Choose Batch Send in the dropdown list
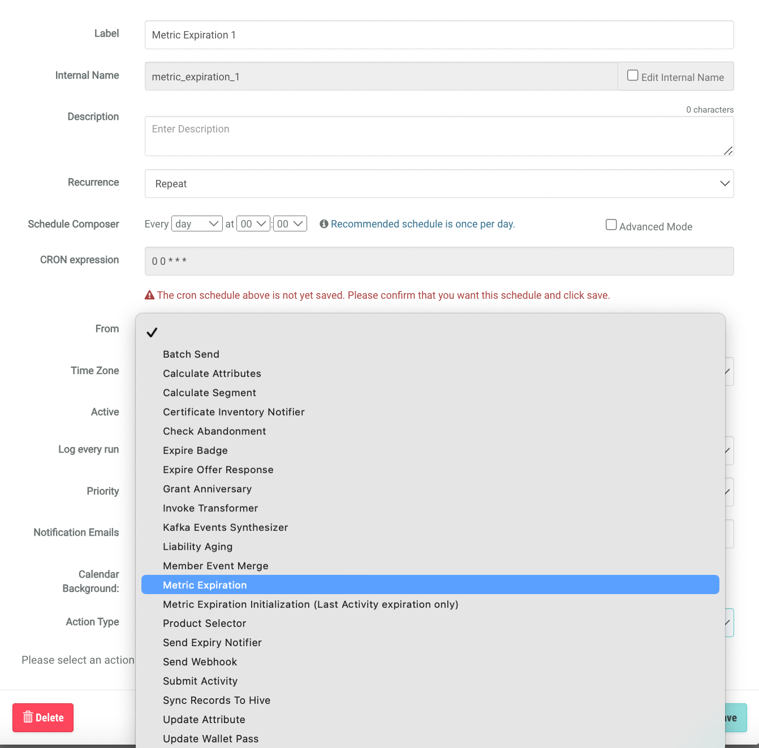The image size is (759, 748). [x=191, y=354]
